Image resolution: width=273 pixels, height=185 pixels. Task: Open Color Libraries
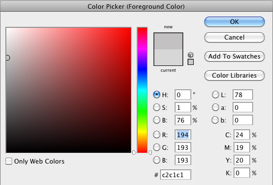[235, 75]
